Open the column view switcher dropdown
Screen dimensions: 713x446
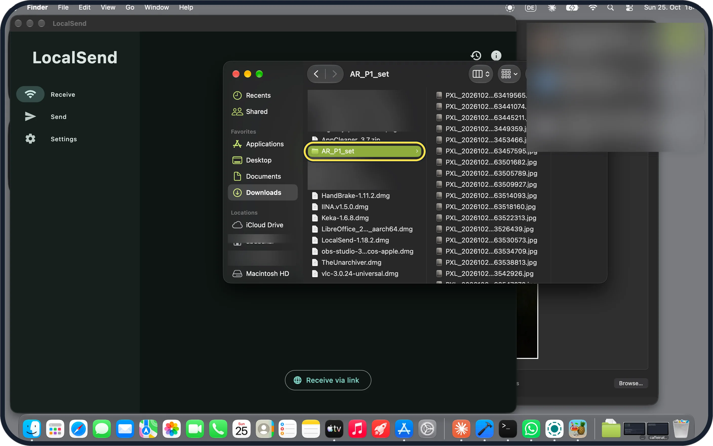pyautogui.click(x=481, y=74)
